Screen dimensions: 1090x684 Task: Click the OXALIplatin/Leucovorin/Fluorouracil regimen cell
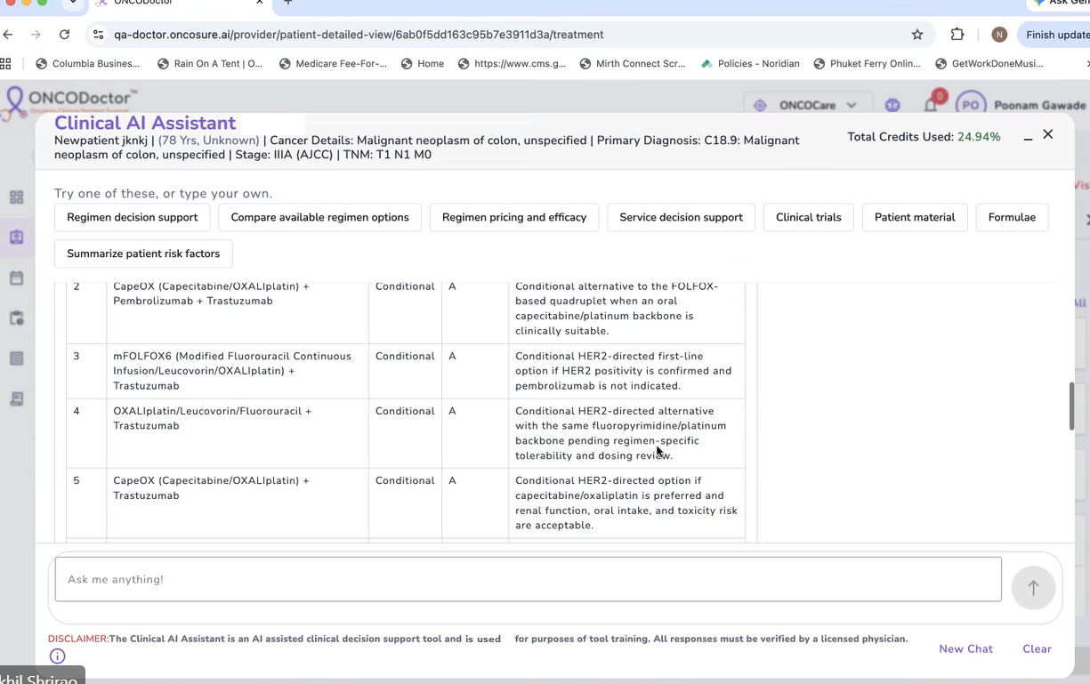[238, 433]
